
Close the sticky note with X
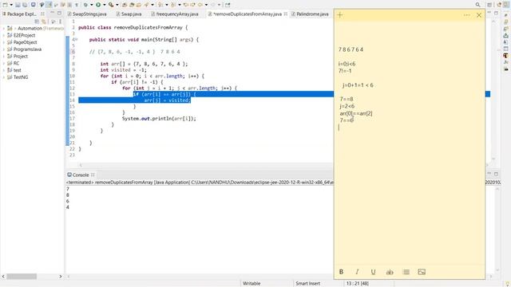tap(479, 15)
